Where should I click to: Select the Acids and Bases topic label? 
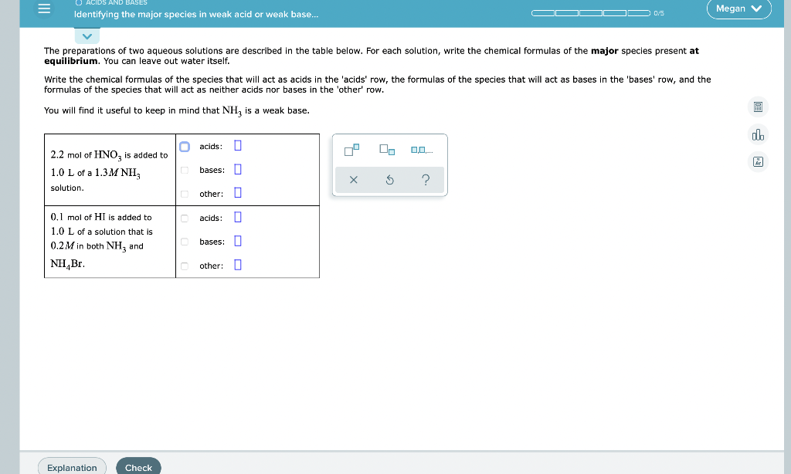[115, 2]
